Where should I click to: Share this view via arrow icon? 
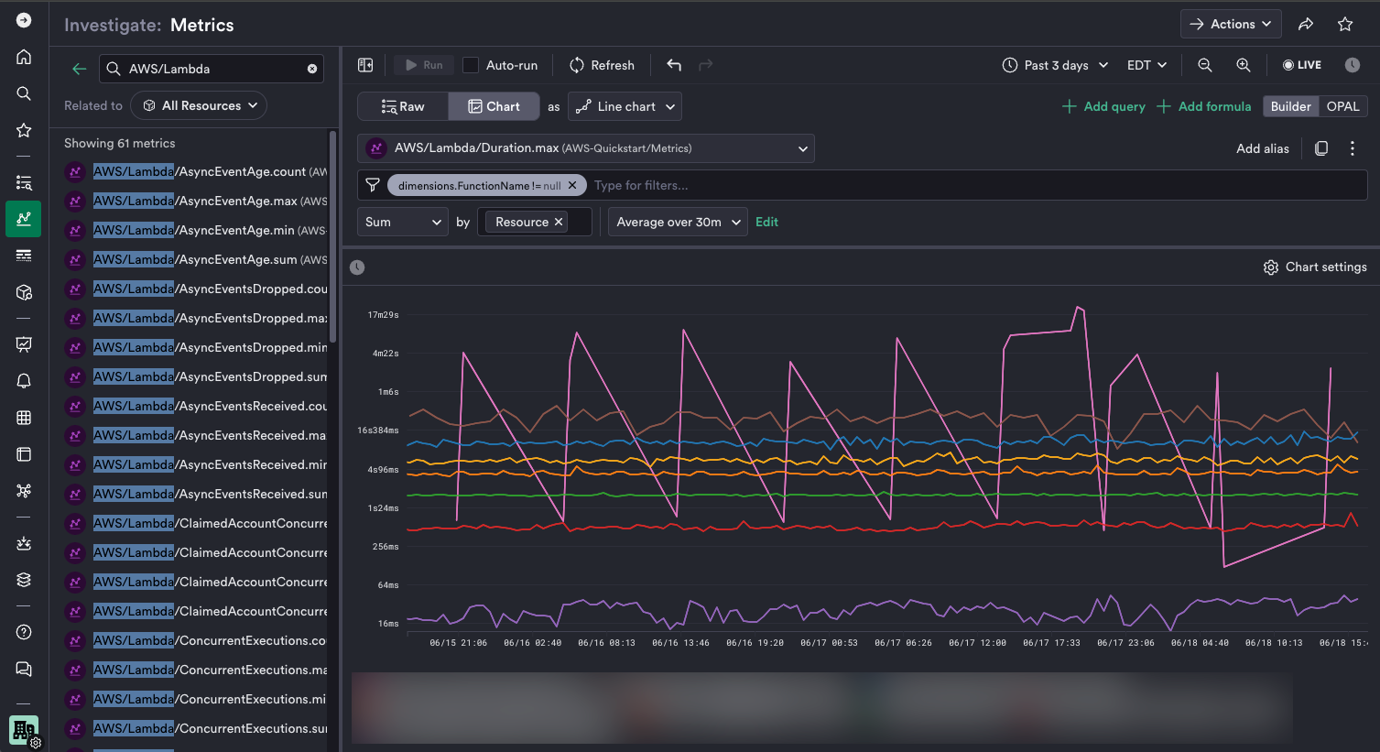[1306, 25]
